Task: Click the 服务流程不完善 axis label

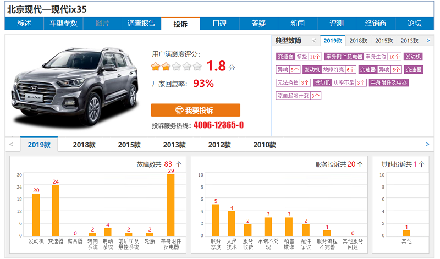Action: [x=327, y=244]
